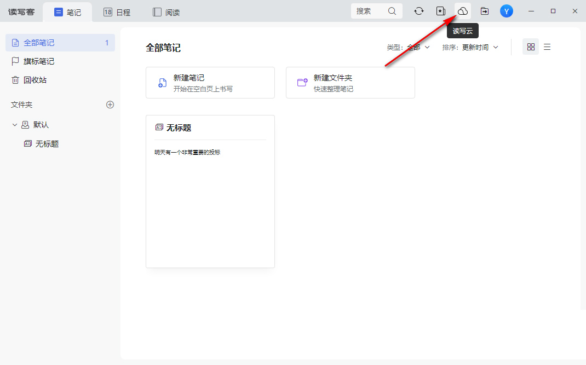Click the 全部笔记 page heading

coord(163,48)
